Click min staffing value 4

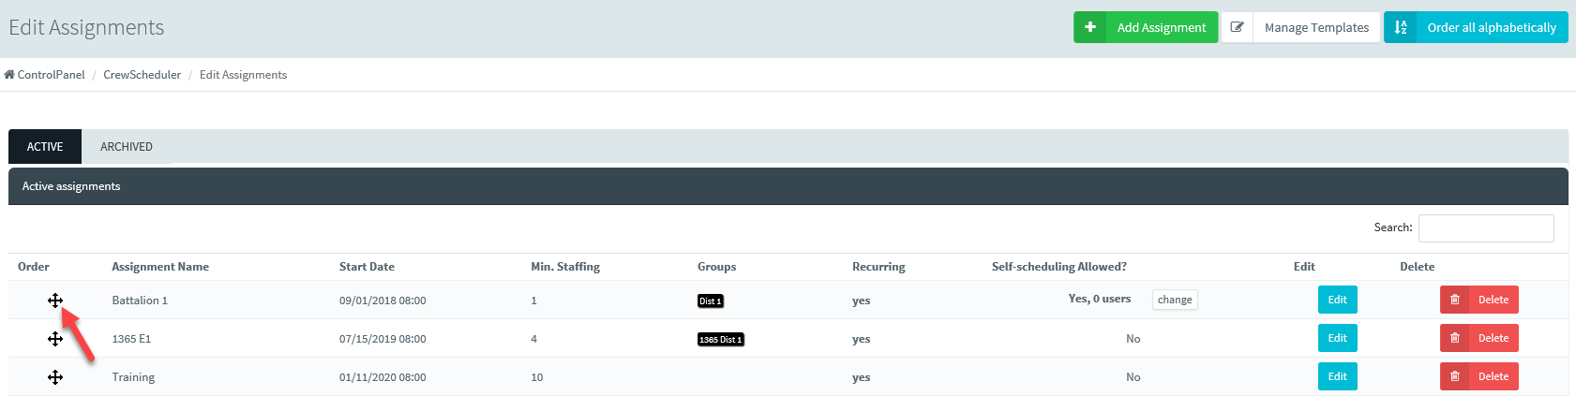coord(534,339)
